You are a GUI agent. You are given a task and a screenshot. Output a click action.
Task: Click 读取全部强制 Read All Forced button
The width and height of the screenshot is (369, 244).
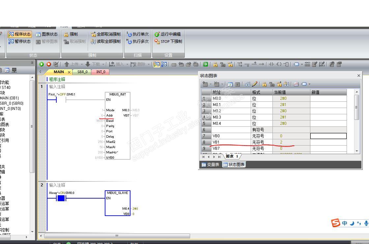point(106,41)
